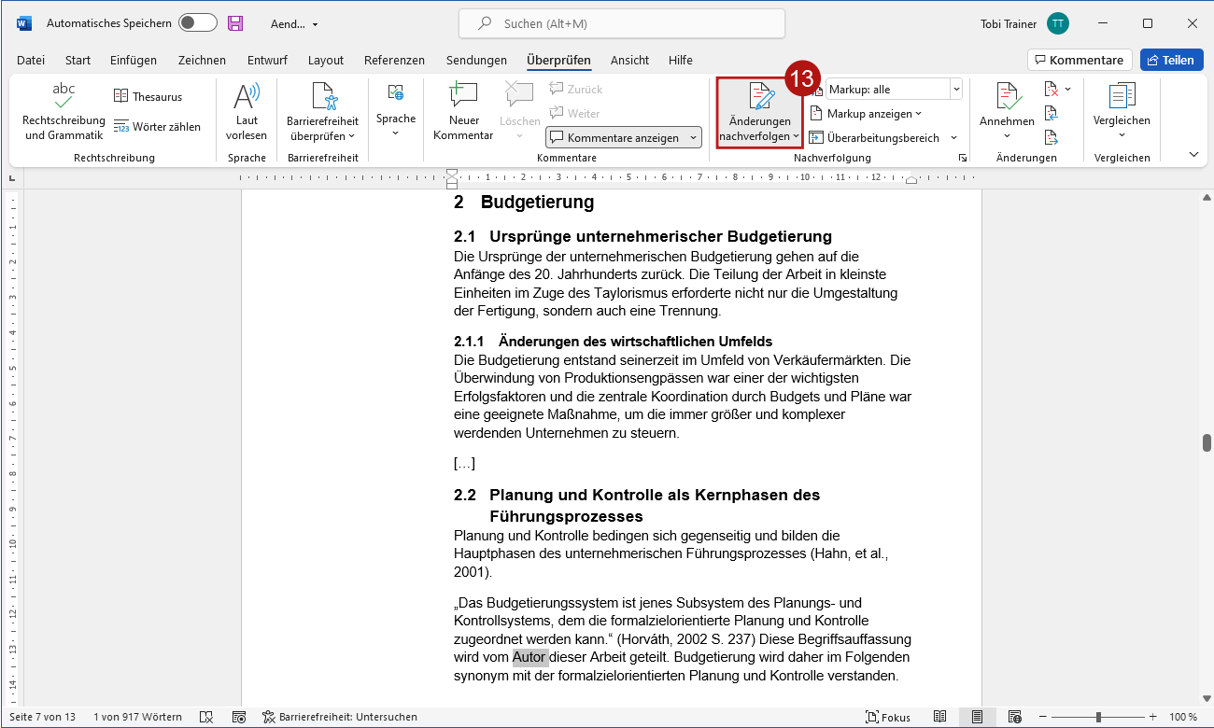
Task: Reject change with the red X document icon
Action: pos(1052,90)
